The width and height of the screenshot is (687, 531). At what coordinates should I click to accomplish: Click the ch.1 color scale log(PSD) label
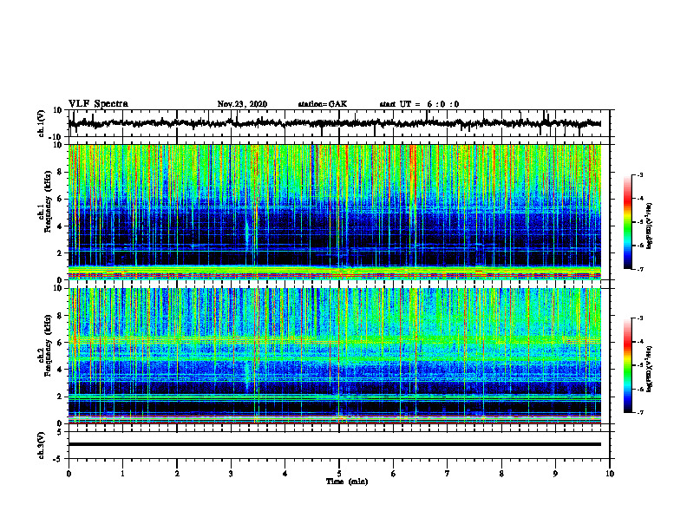coord(651,226)
